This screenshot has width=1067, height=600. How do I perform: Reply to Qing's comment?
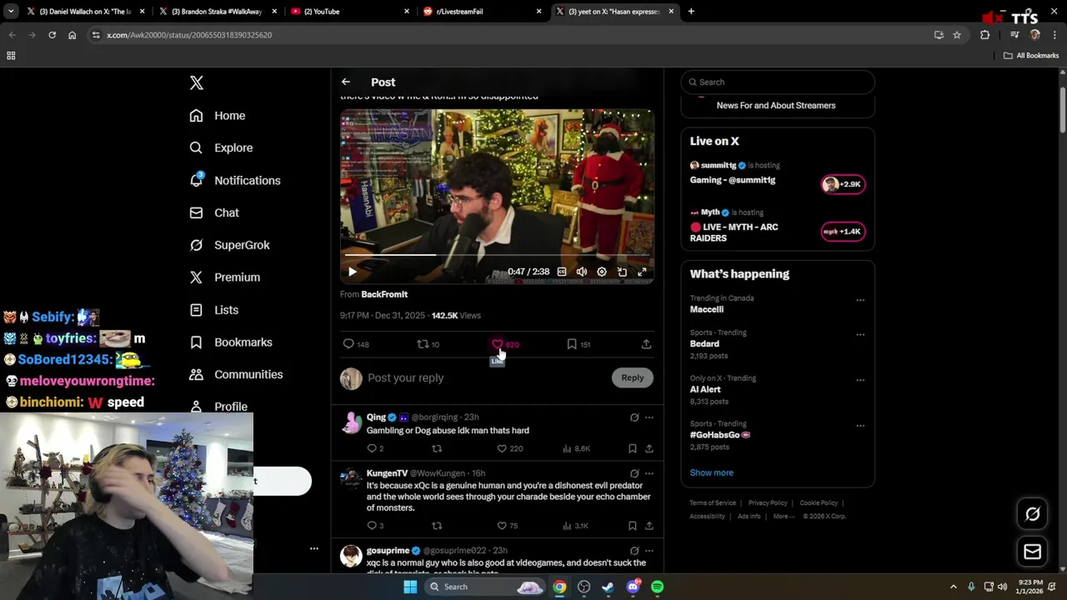tap(375, 448)
